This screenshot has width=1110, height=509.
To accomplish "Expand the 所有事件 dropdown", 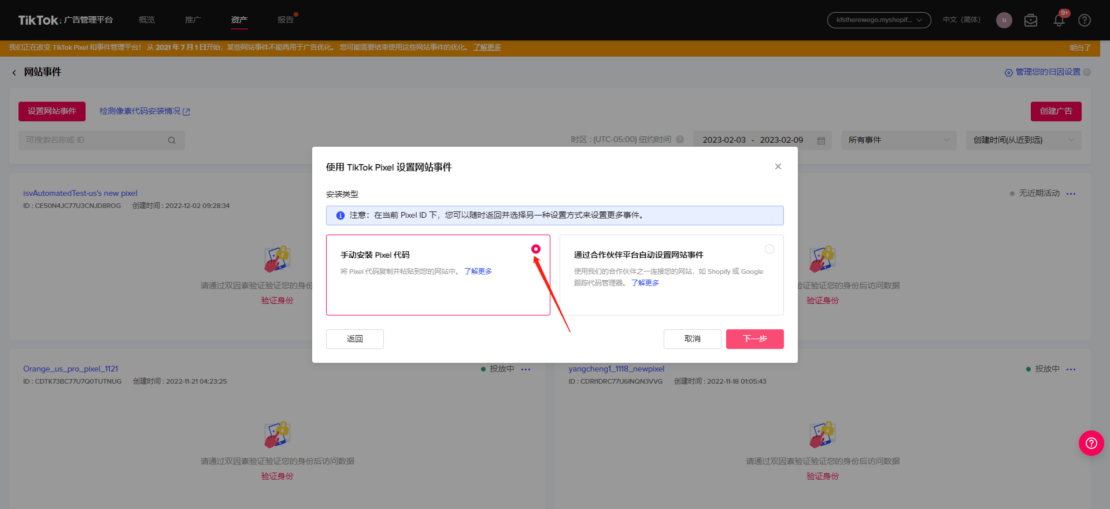I will click(899, 140).
